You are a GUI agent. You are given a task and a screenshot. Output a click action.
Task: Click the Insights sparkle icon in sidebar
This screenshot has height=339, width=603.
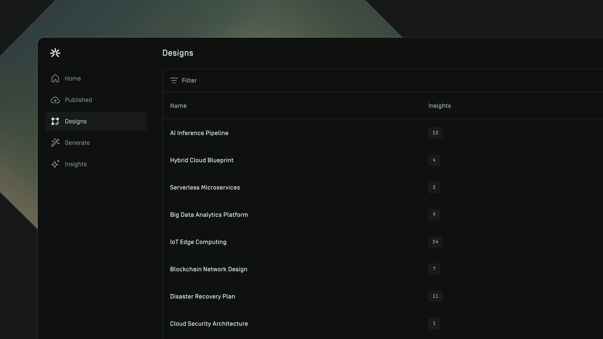pyautogui.click(x=55, y=164)
